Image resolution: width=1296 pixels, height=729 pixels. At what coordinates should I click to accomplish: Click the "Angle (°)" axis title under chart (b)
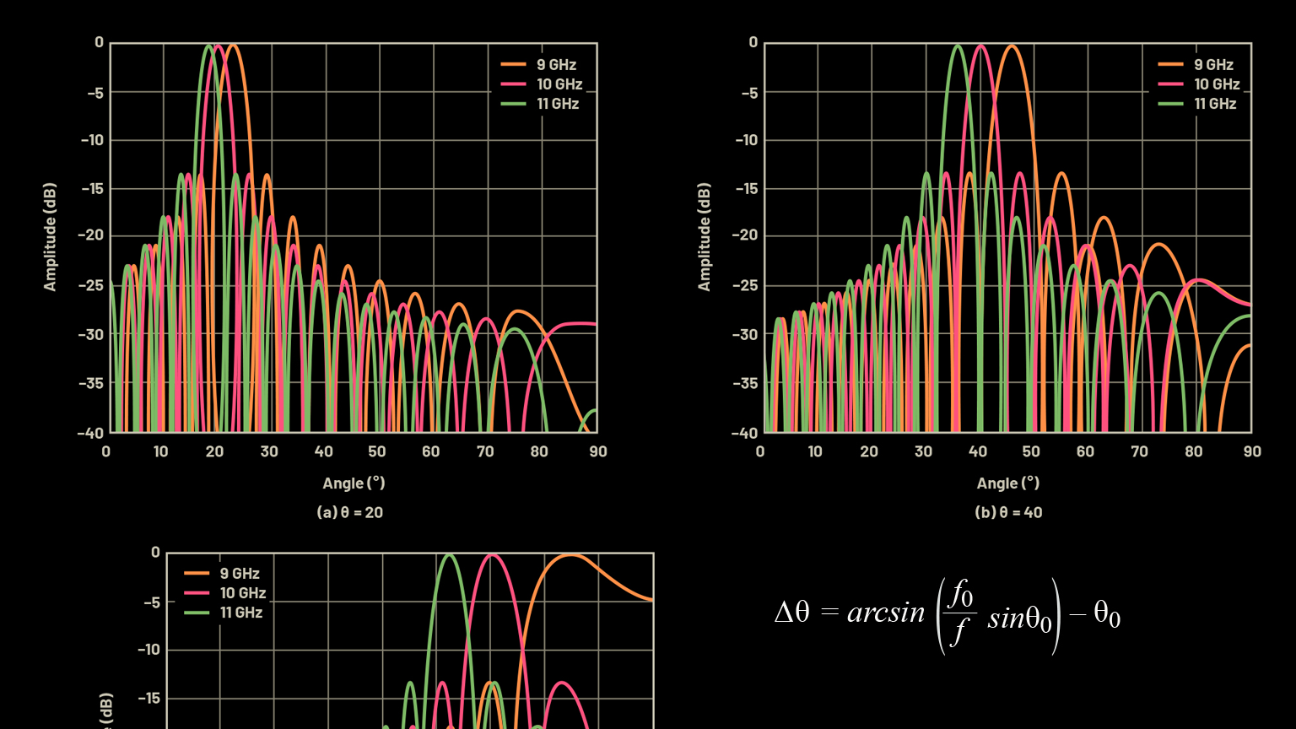click(1007, 483)
